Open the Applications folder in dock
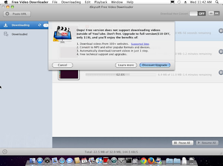The width and height of the screenshot is (223, 166). pos(169,161)
